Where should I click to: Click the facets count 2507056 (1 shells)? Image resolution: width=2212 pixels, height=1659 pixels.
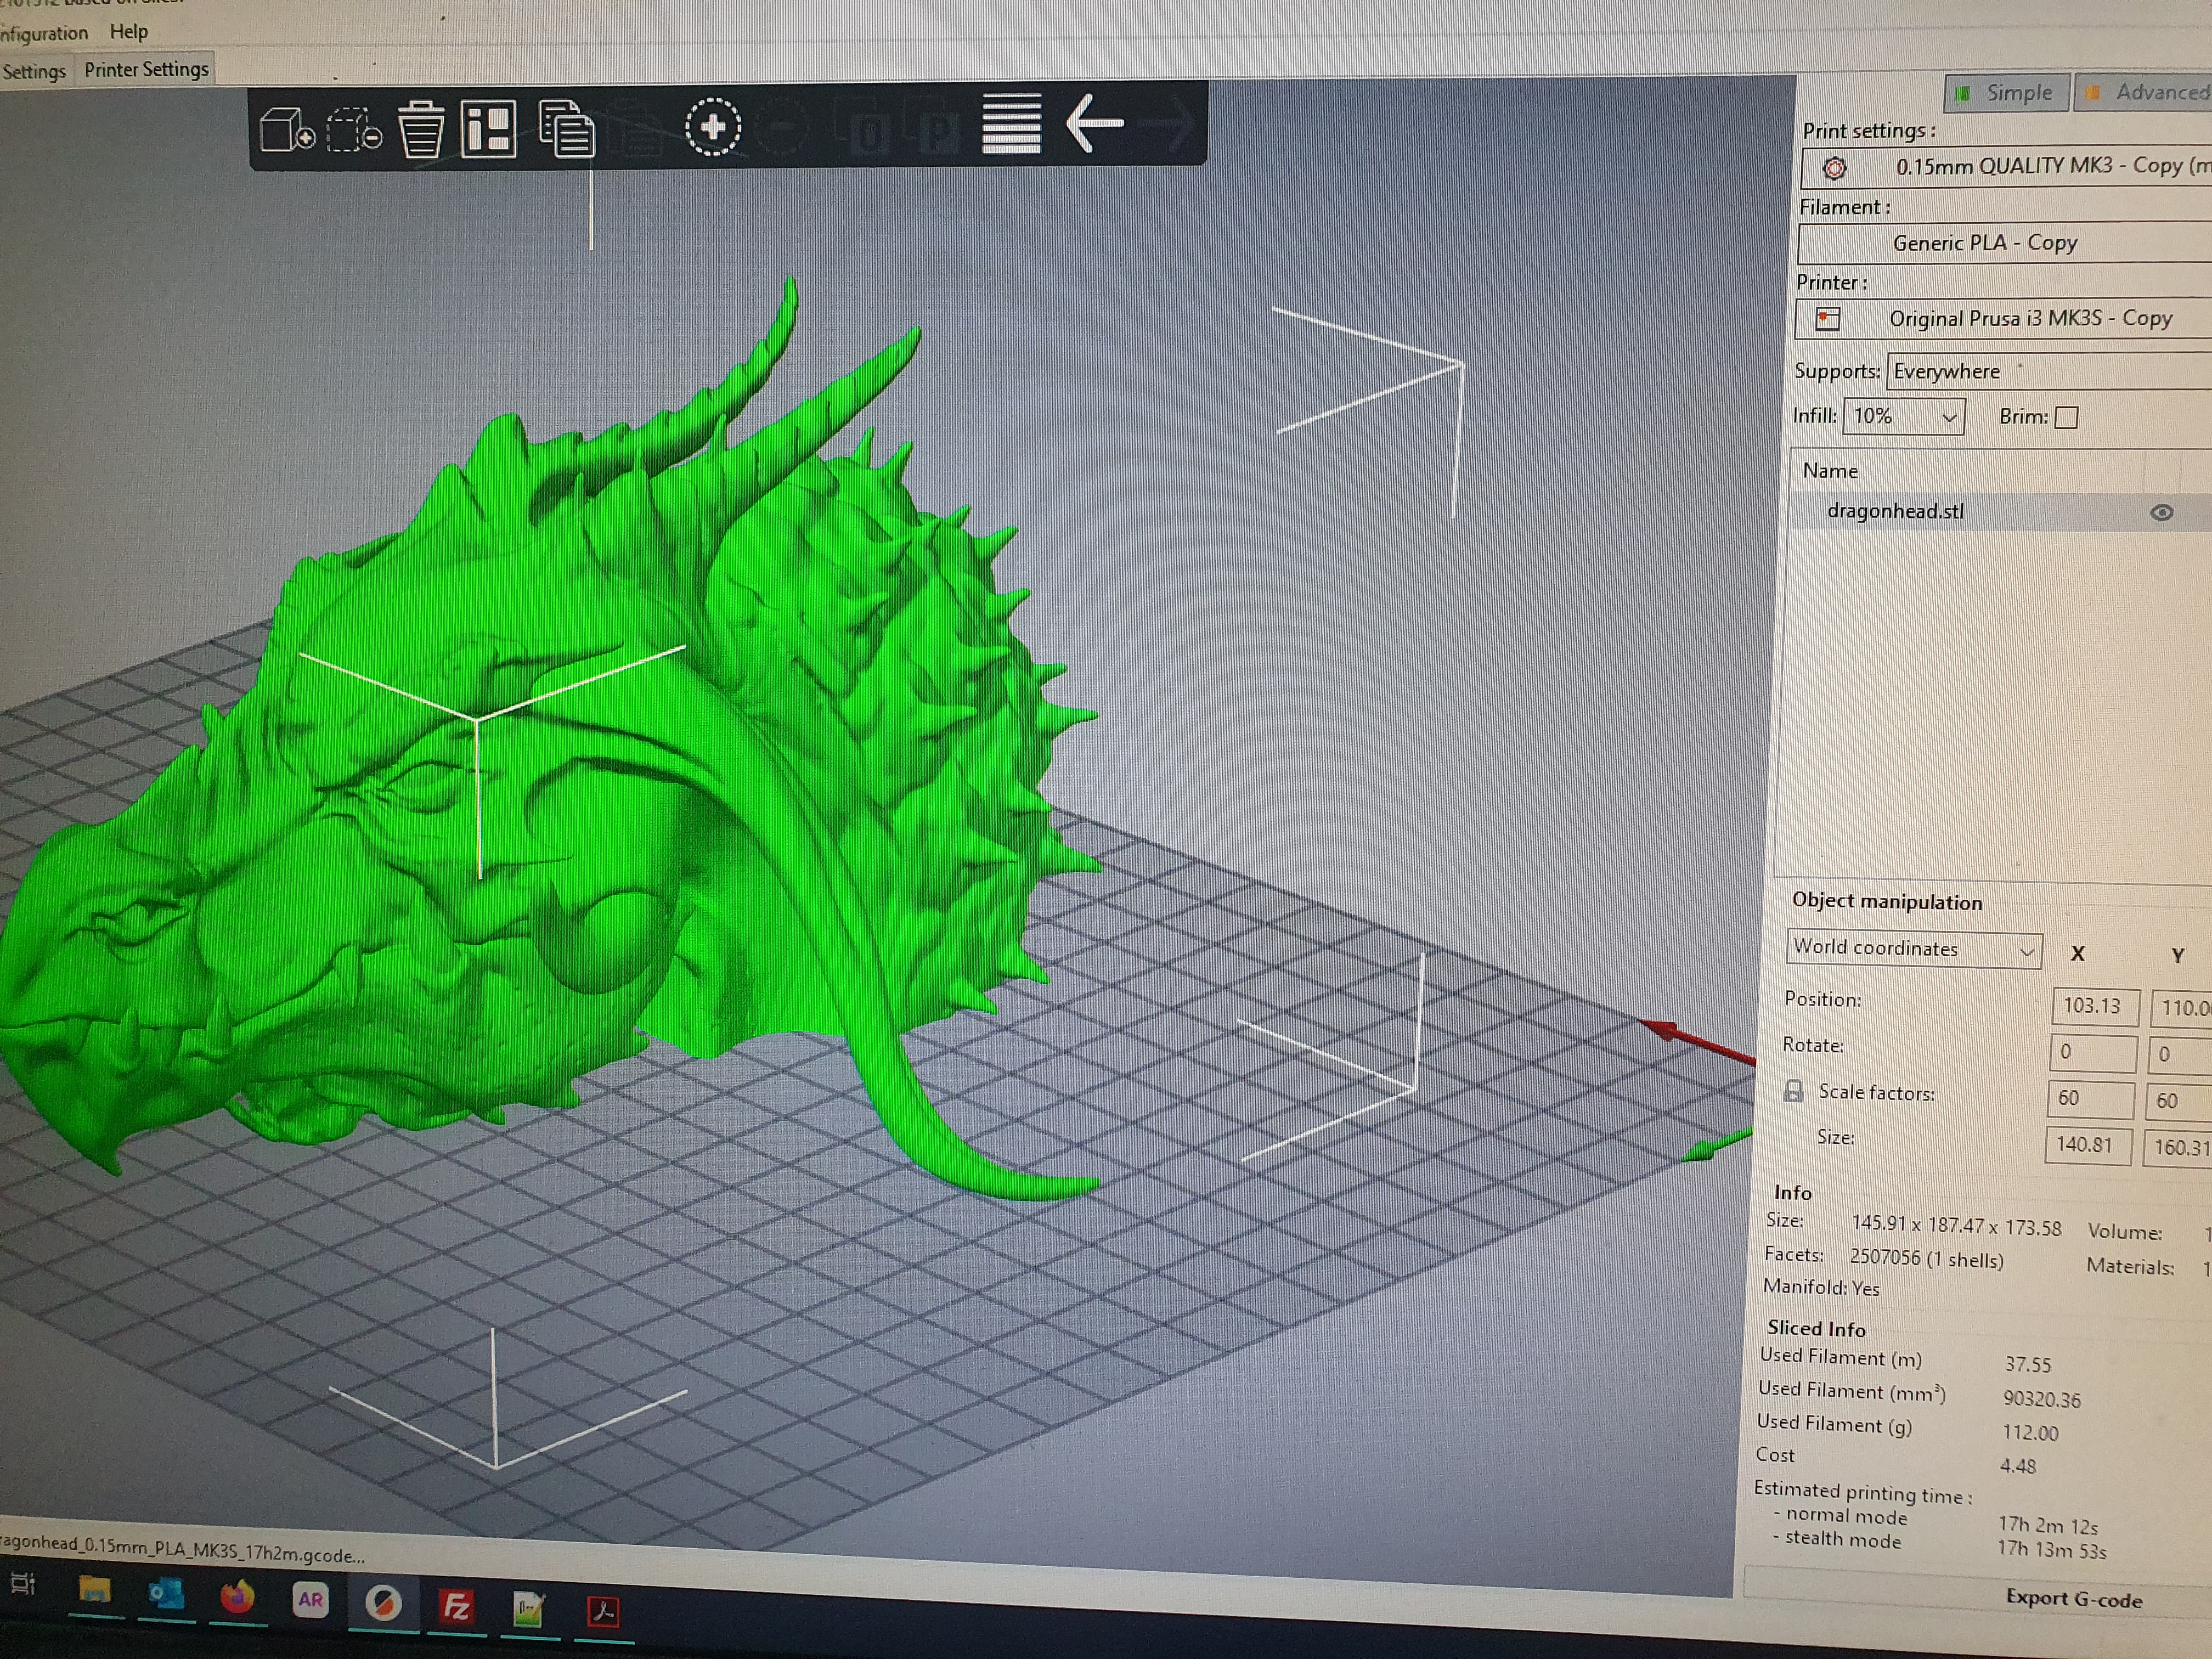pos(1926,1258)
